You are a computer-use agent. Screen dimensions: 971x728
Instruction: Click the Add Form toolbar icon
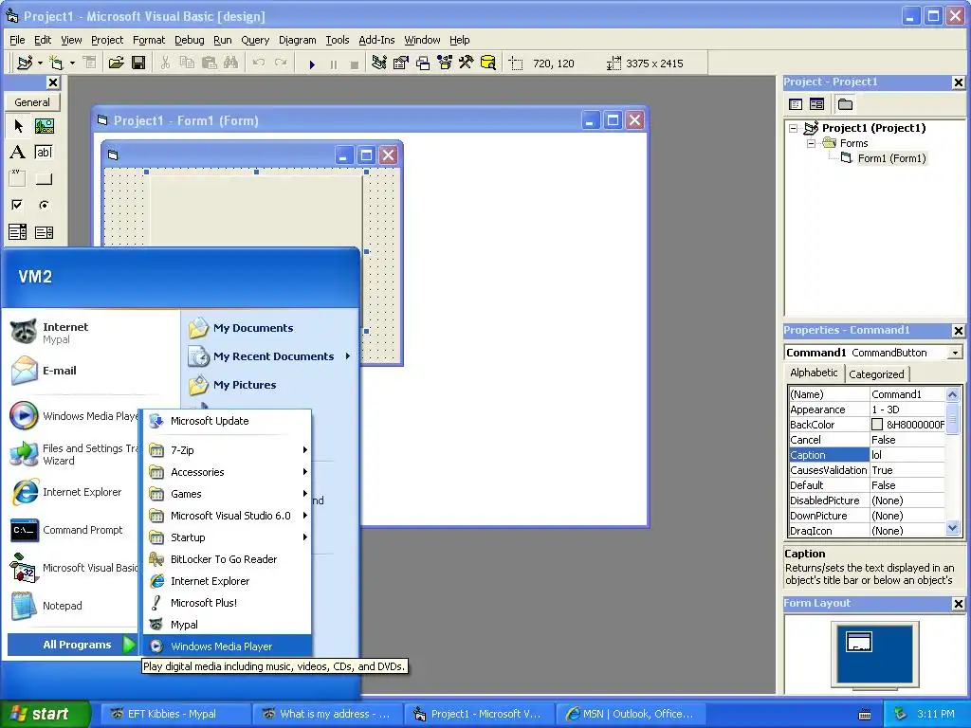pyautogui.click(x=56, y=63)
